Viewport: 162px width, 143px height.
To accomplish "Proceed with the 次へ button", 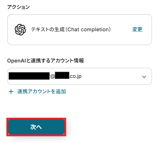I will [36, 127].
